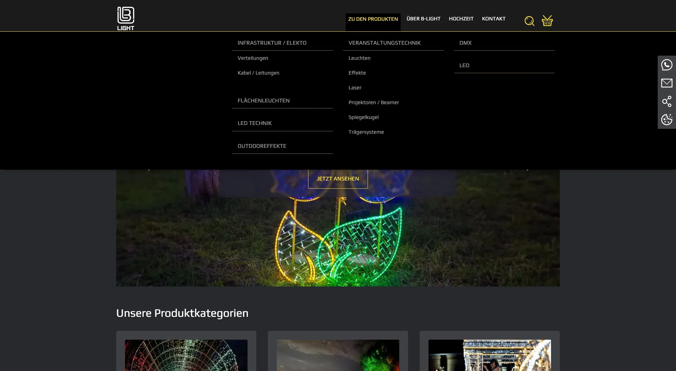Click the B-Light logo
The image size is (676, 371).
point(126,19)
